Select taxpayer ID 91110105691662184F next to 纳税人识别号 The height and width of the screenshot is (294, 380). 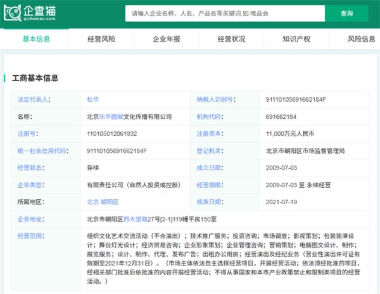tap(296, 99)
